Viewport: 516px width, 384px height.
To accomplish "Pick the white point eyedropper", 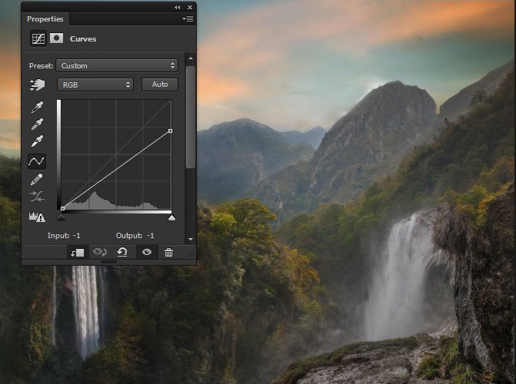I will [36, 142].
